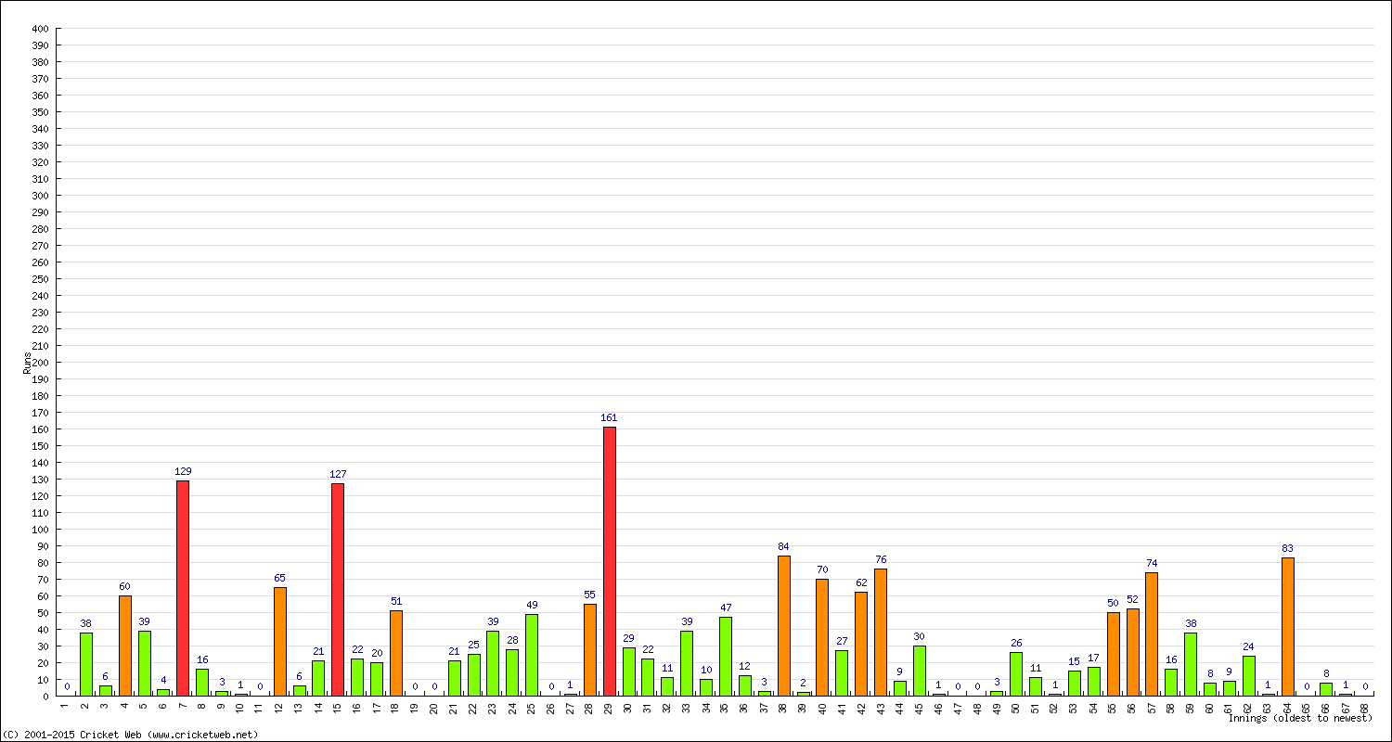Click the orange bar labeled 62
1392x742 pixels.
[861, 644]
